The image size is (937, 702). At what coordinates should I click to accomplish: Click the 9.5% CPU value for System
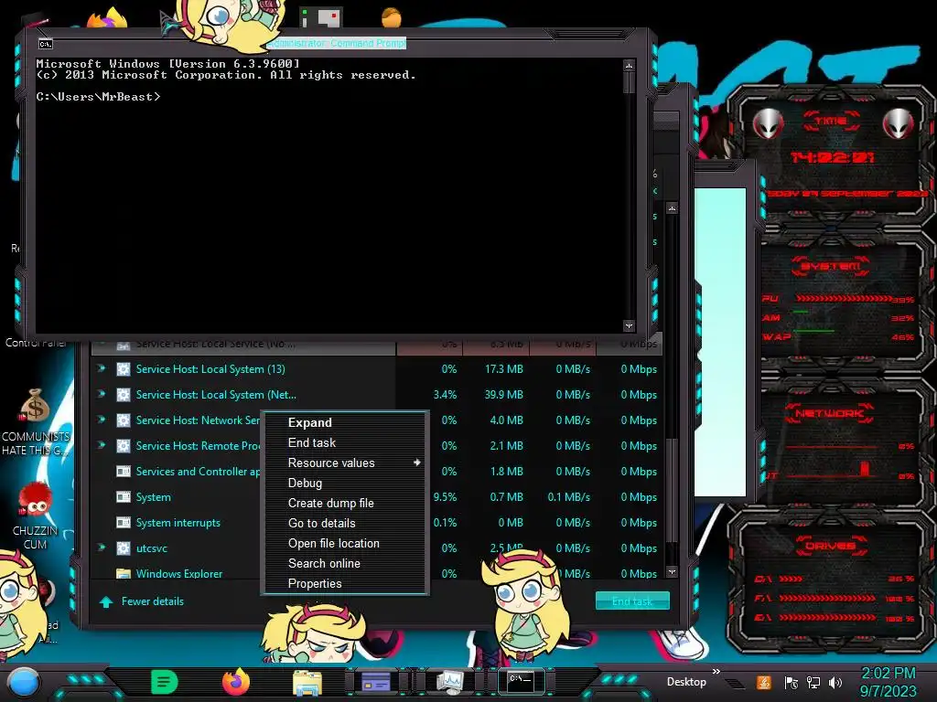[x=446, y=496]
